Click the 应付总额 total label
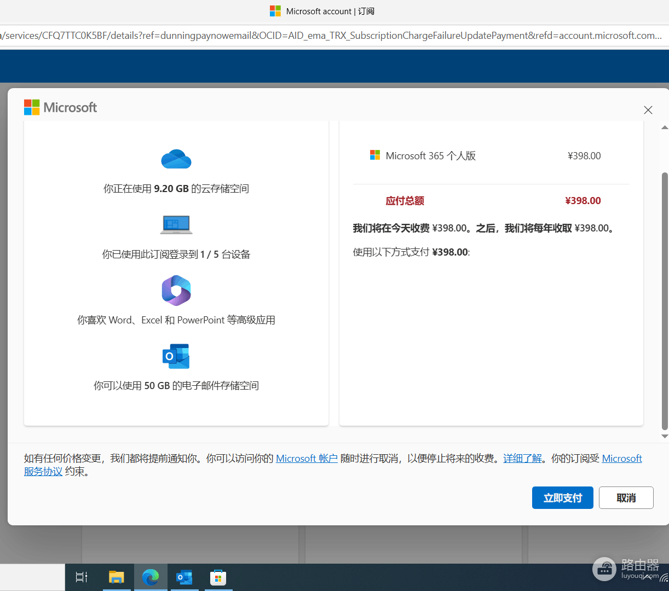The height and width of the screenshot is (591, 669). point(405,201)
